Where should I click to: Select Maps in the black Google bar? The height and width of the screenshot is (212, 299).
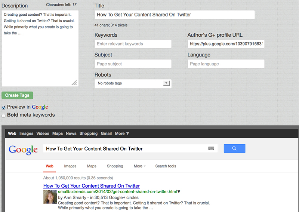(58, 133)
